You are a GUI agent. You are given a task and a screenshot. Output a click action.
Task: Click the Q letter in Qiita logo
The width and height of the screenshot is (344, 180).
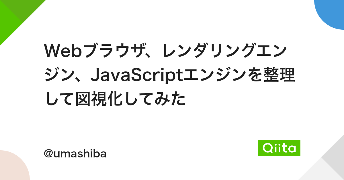click(267, 148)
